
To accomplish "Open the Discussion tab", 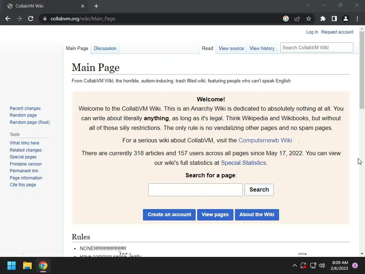I will [105, 48].
